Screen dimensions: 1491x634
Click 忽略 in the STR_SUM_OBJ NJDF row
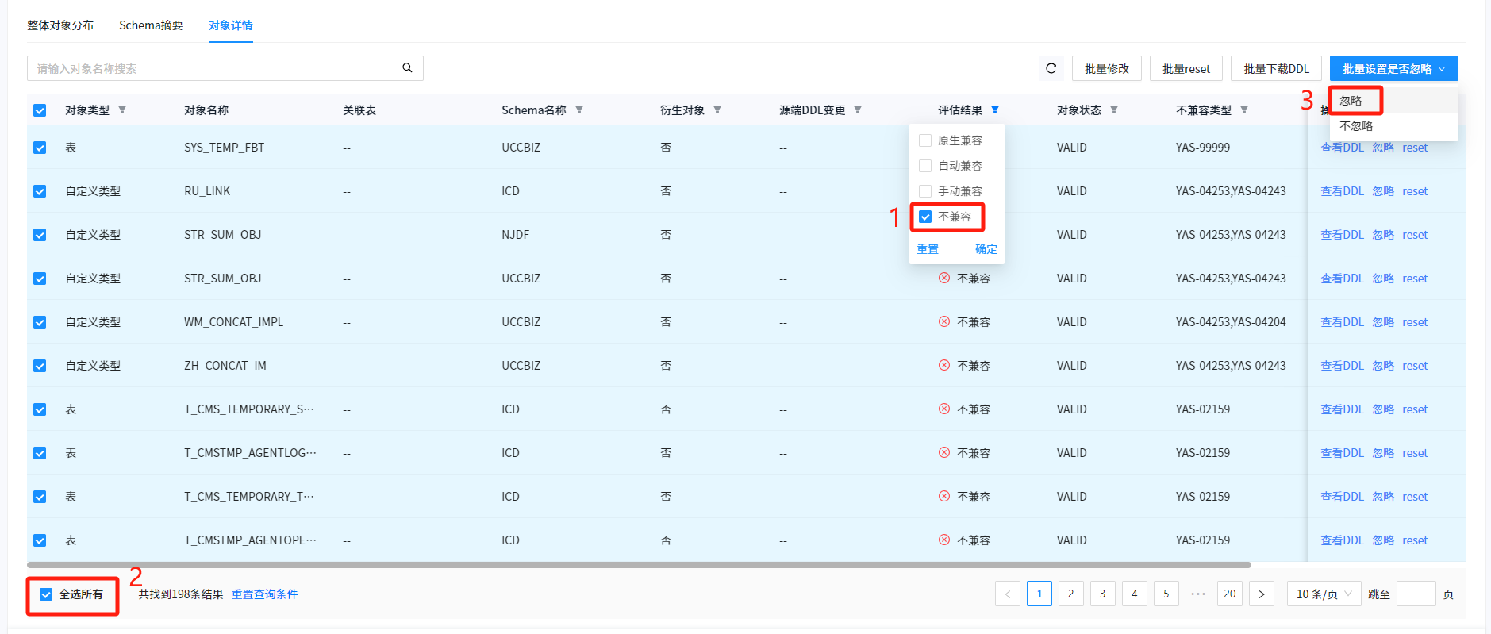tap(1383, 235)
